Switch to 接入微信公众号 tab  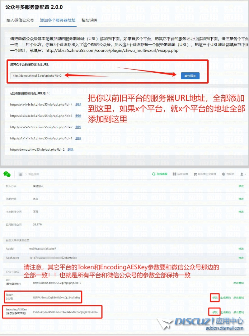(20, 20)
